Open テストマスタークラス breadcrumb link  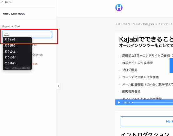click(128, 24)
